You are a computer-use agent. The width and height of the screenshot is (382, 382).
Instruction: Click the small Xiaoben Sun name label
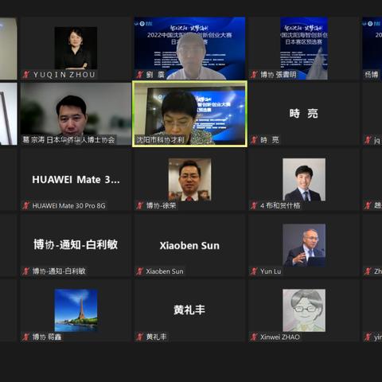tap(165, 271)
